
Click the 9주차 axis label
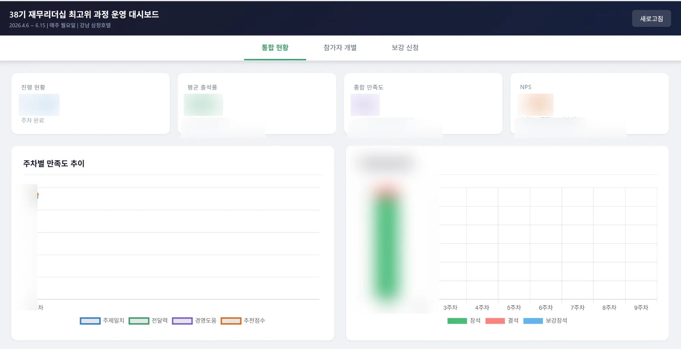click(x=641, y=307)
